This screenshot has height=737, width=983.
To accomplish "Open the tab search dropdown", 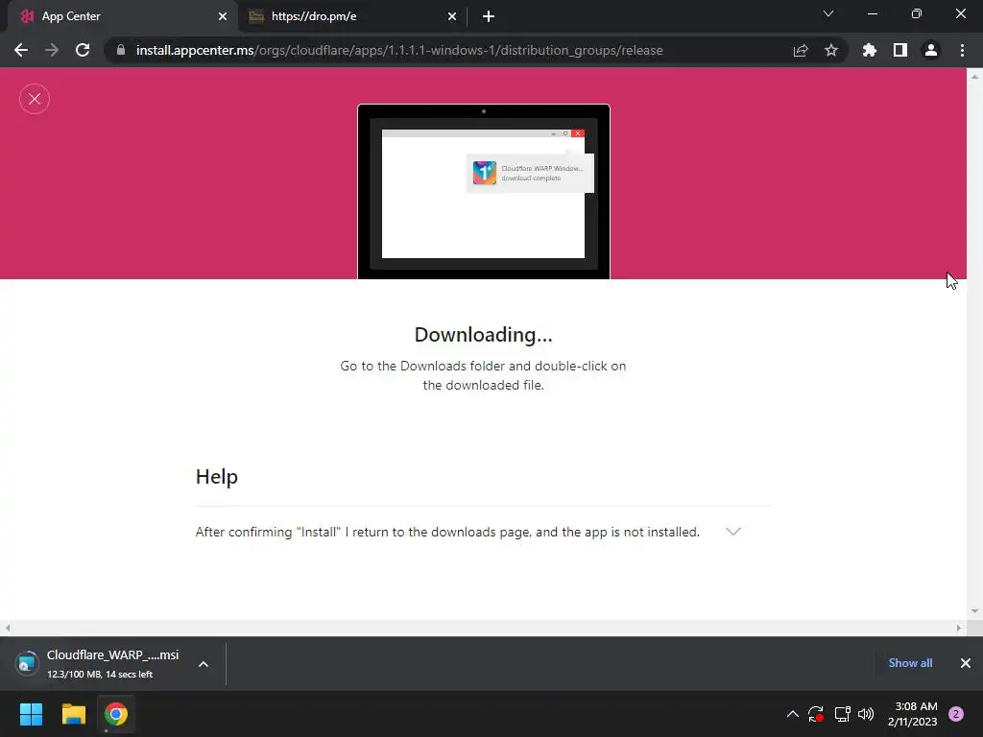I will coord(828,13).
